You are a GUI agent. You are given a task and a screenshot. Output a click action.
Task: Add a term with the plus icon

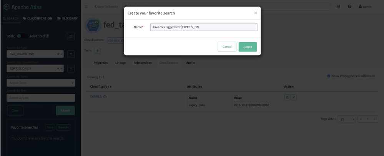tap(98, 51)
